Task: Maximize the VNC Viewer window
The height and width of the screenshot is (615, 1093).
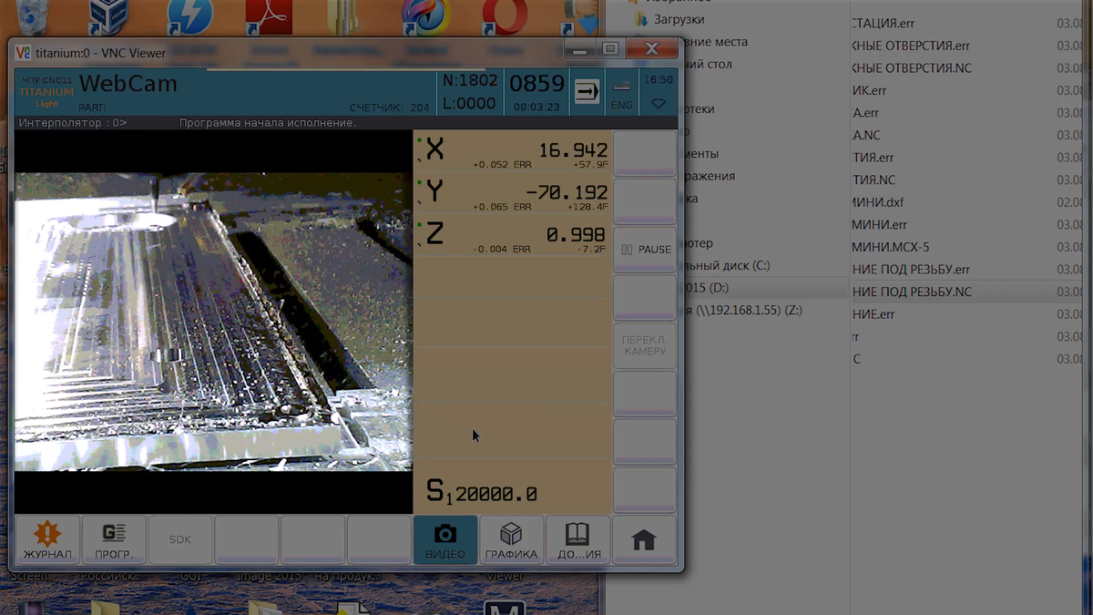Action: tap(610, 49)
